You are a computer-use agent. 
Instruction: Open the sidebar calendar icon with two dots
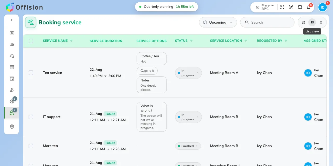coord(12,67)
